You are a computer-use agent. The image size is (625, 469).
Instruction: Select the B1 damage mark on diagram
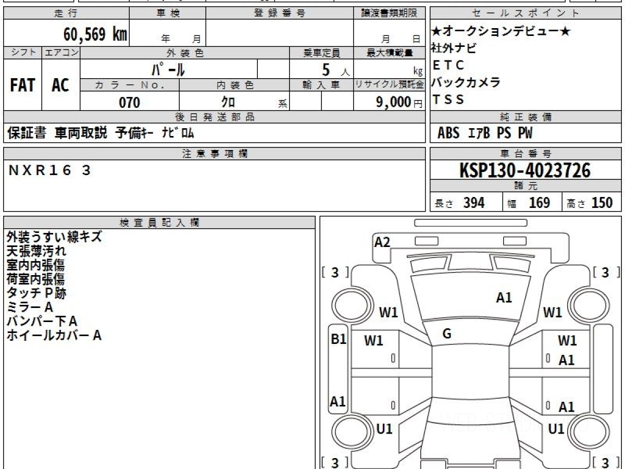[339, 339]
